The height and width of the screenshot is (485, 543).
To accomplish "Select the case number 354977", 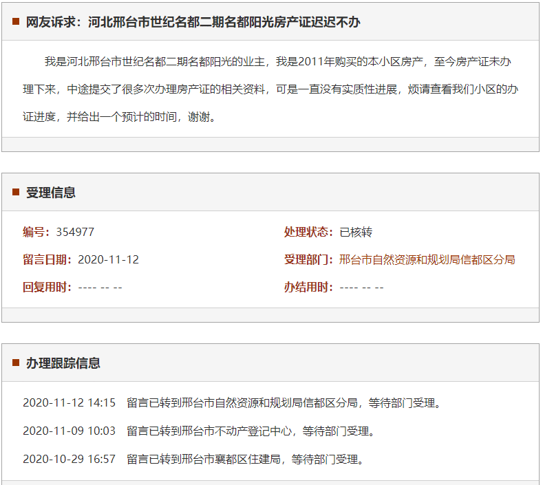I will 75,232.
